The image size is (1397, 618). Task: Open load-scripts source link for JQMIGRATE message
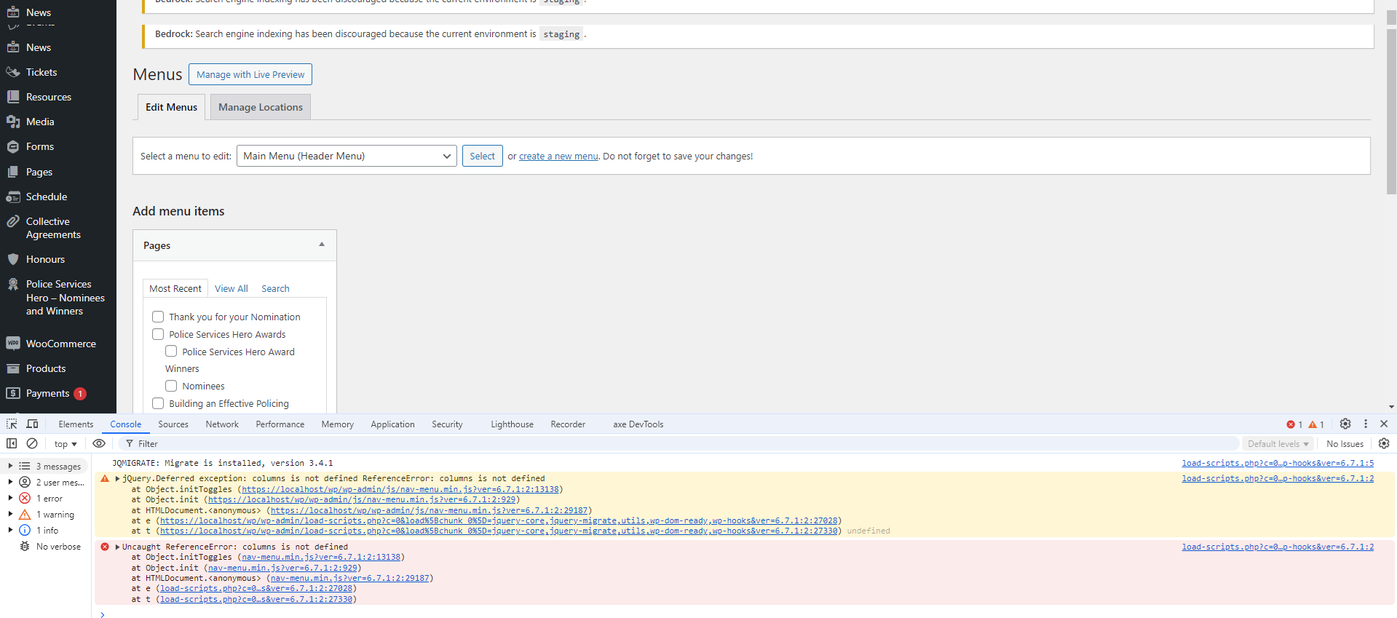coord(1278,463)
